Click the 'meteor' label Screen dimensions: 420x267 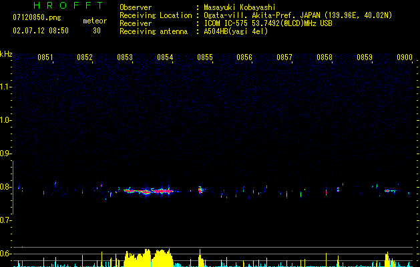tap(95, 21)
